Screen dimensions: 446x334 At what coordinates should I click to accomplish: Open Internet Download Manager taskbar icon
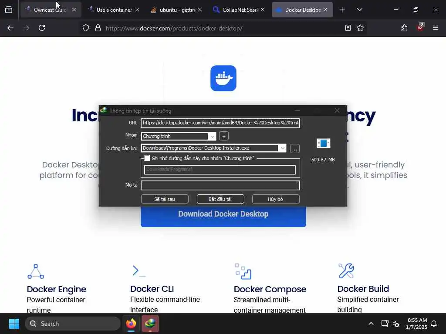pyautogui.click(x=150, y=324)
